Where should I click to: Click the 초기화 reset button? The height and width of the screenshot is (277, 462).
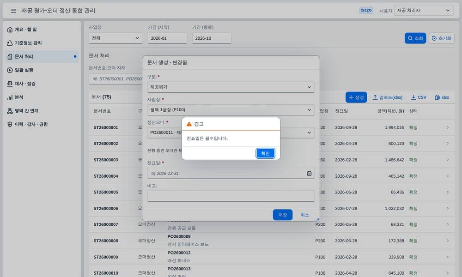pos(441,38)
